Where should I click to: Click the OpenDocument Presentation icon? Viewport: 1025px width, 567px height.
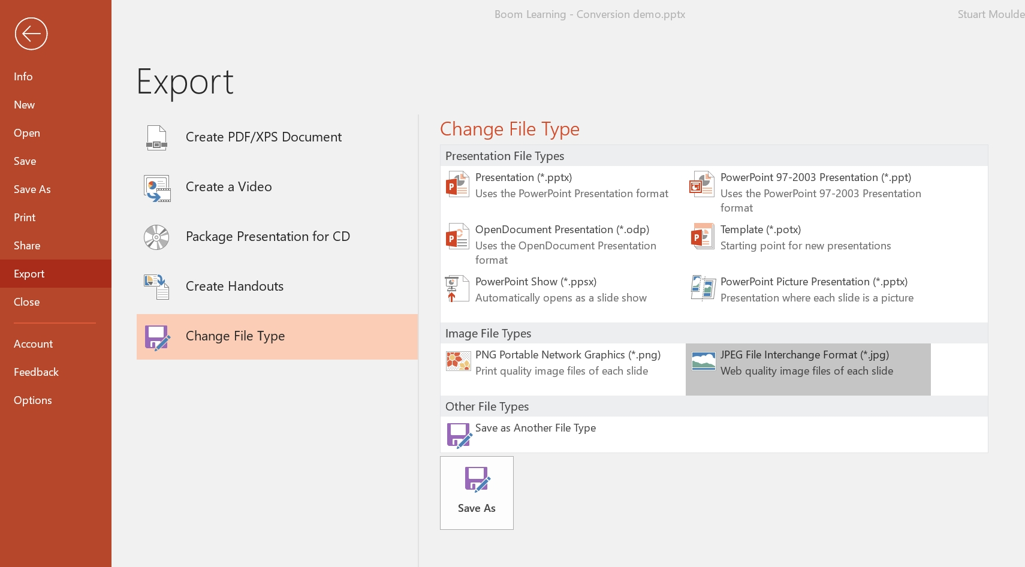457,236
